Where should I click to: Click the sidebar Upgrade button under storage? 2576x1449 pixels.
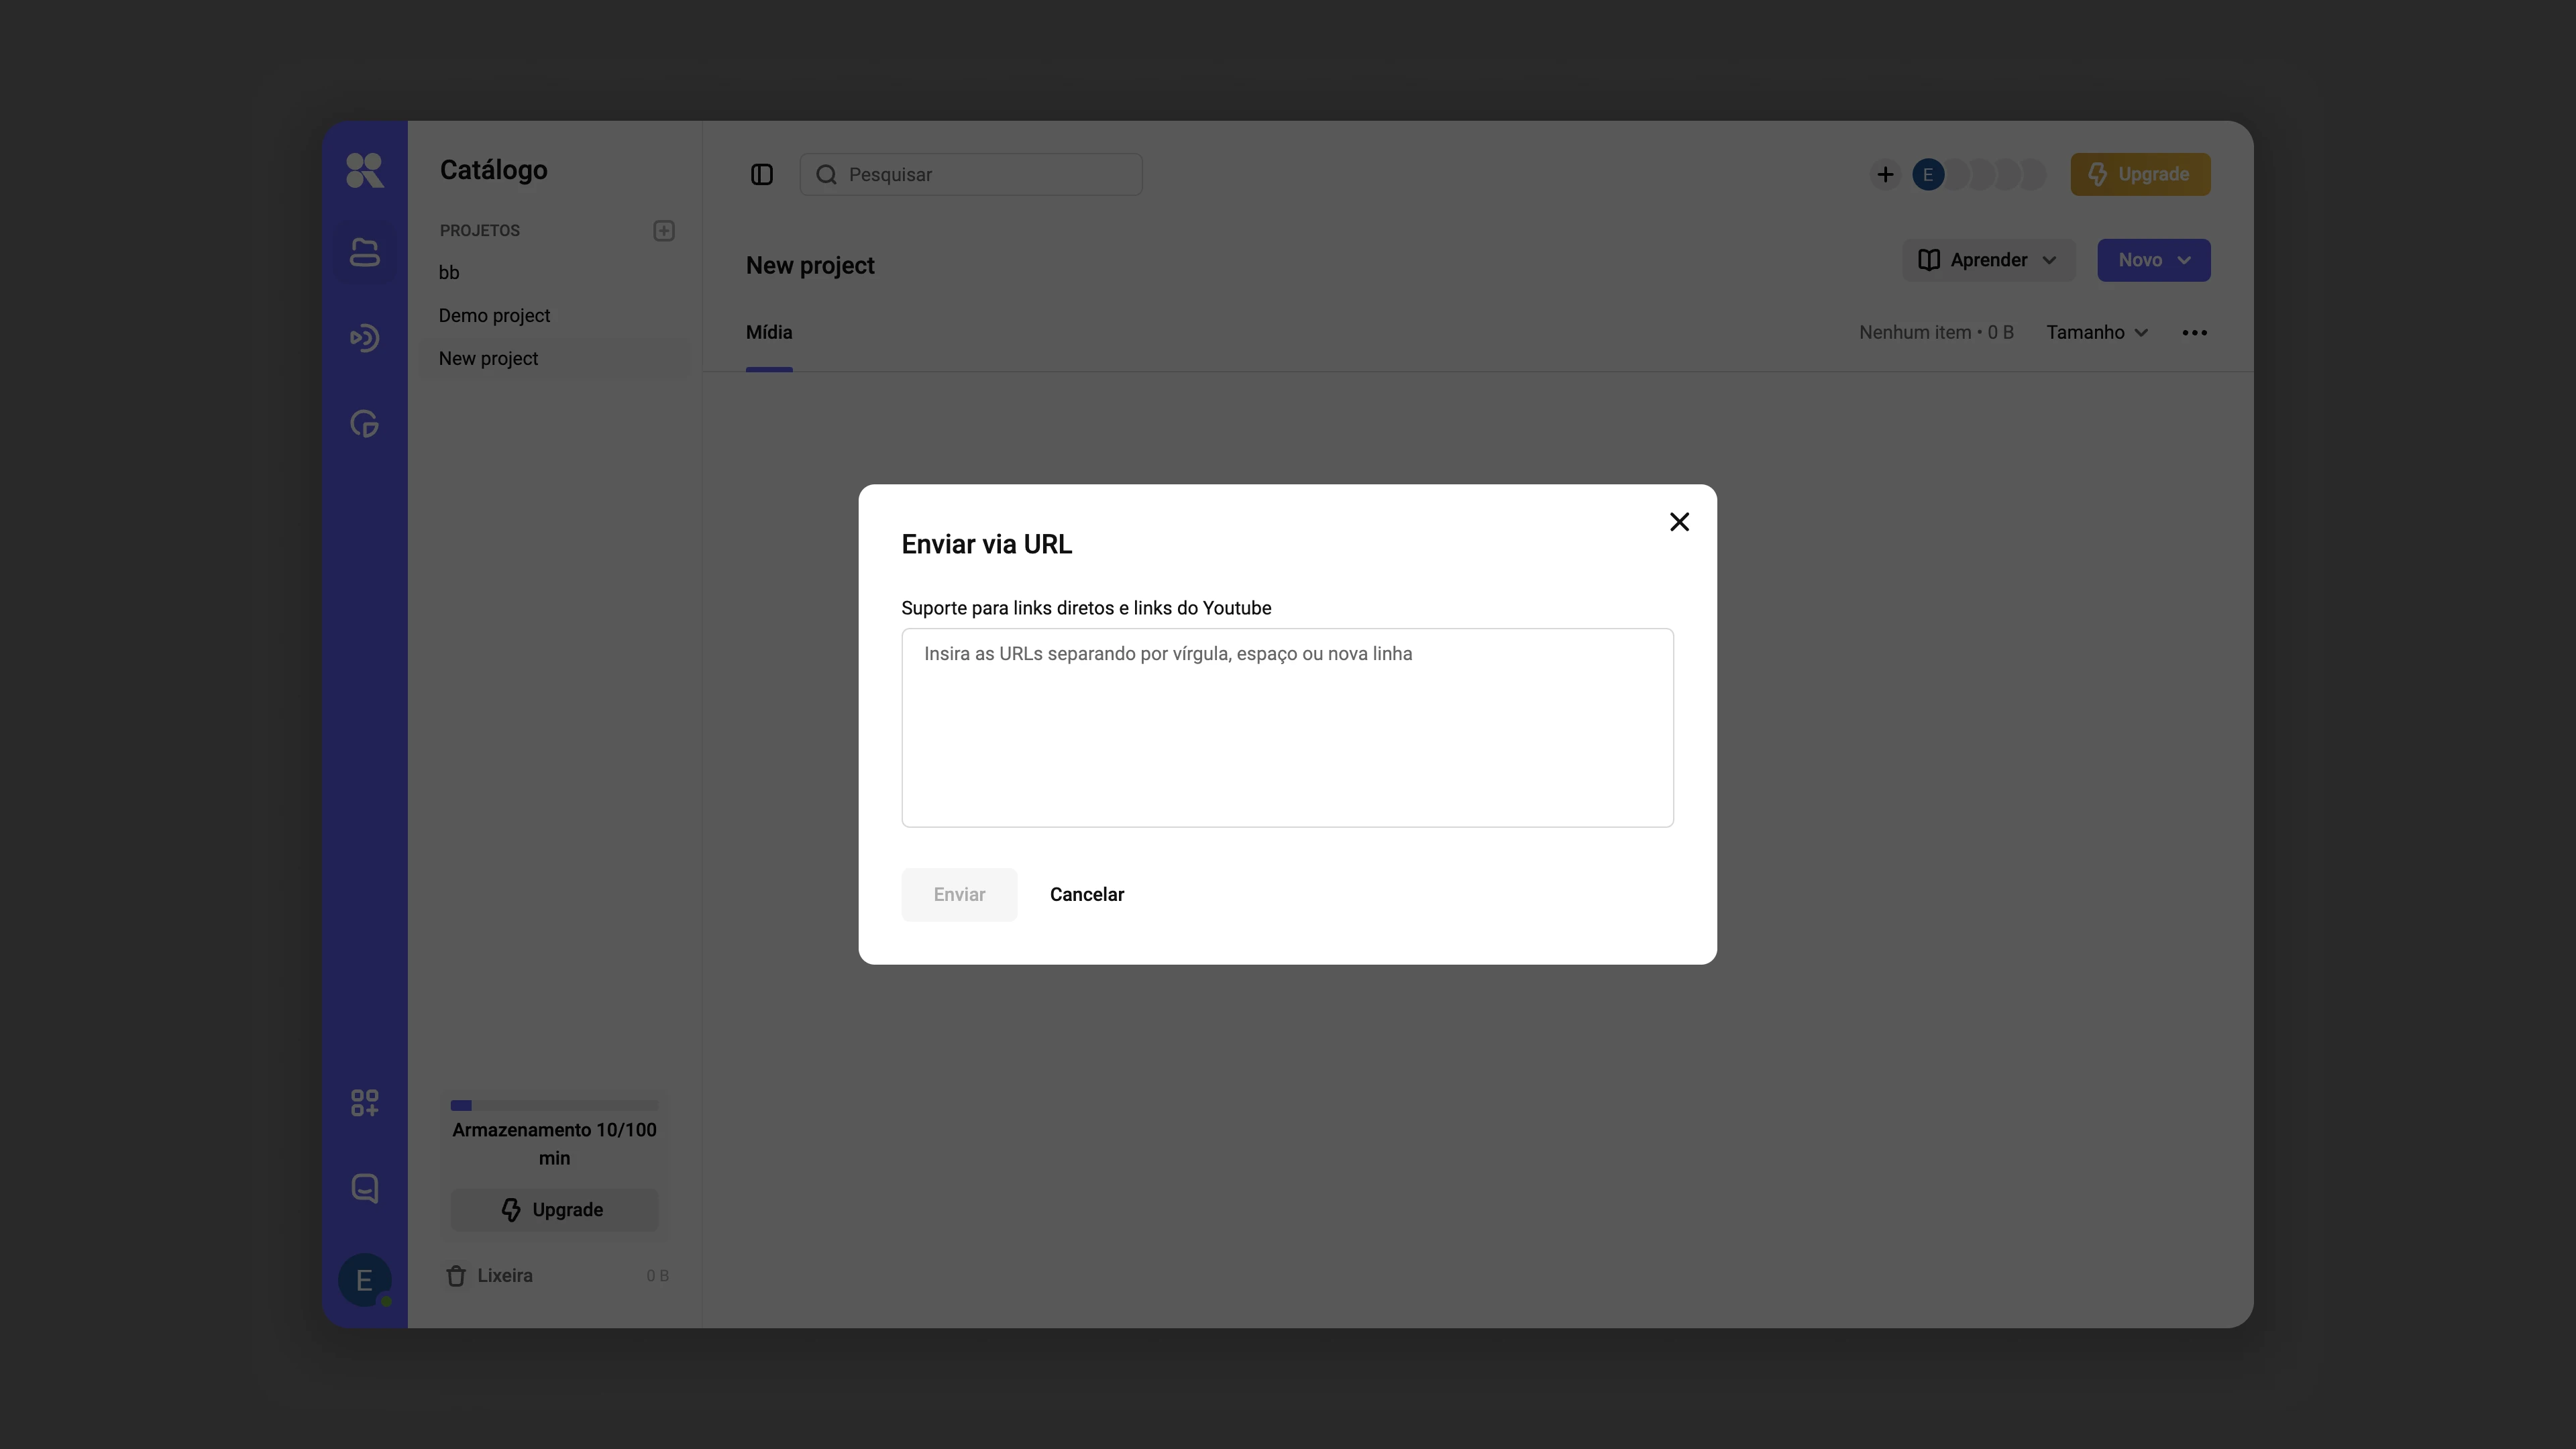coord(554,1210)
